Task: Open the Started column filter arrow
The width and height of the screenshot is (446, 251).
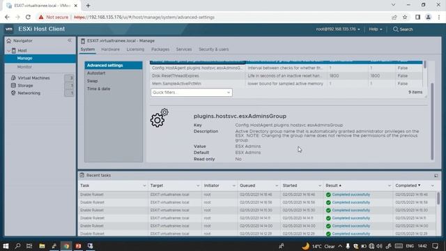Action: (x=320, y=185)
